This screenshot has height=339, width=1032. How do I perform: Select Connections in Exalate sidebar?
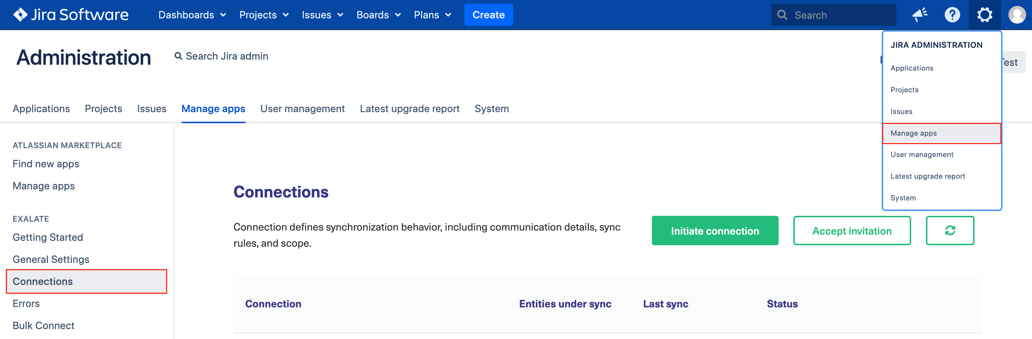click(87, 281)
